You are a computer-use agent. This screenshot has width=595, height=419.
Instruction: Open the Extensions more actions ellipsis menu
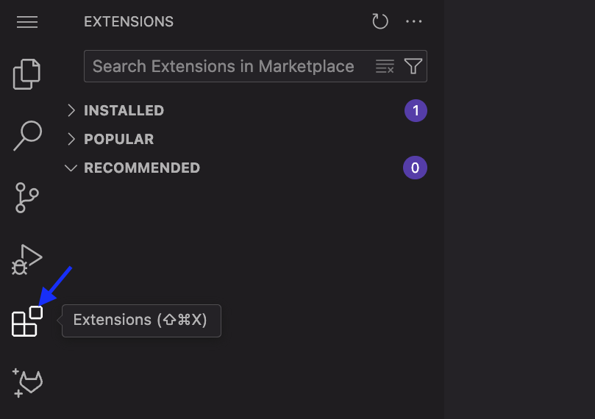point(414,22)
